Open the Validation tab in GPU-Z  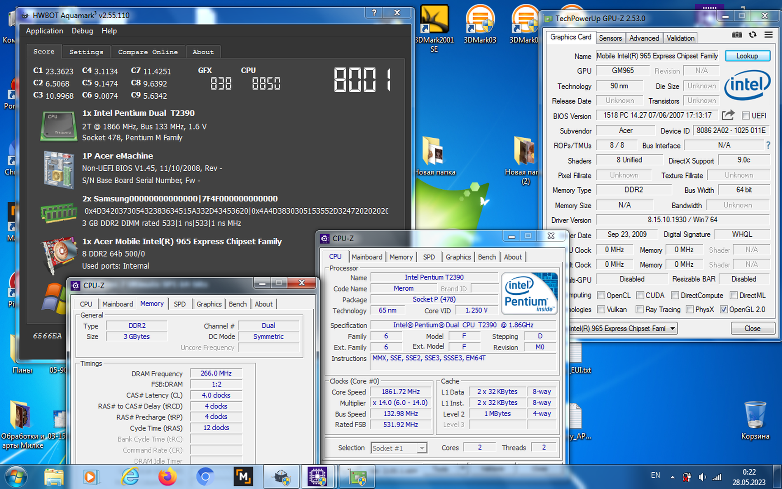[680, 38]
